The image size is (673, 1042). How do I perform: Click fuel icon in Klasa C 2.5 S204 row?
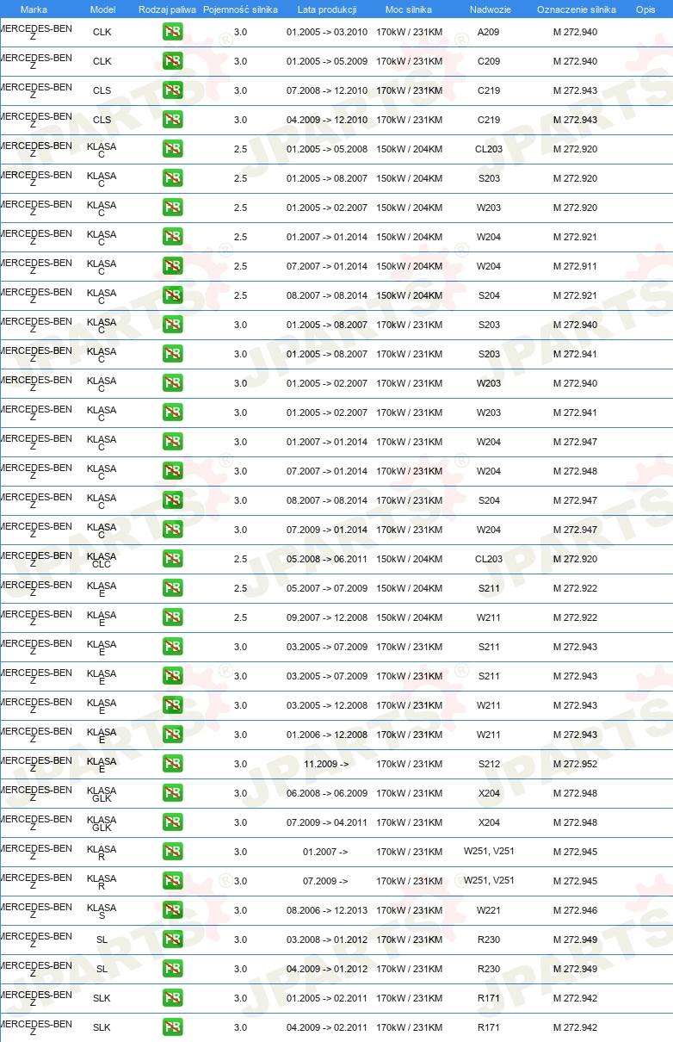(172, 296)
